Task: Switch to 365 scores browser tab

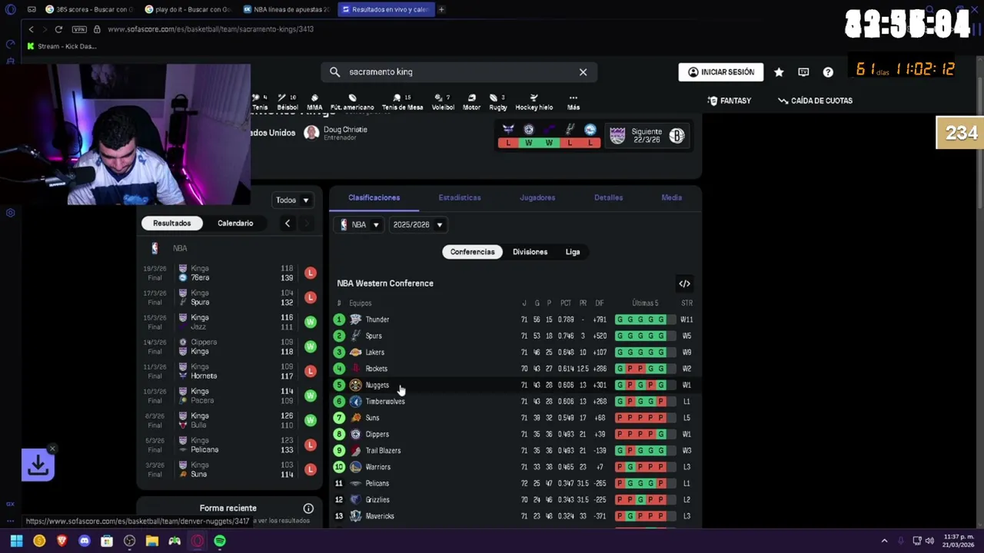Action: tap(89, 9)
